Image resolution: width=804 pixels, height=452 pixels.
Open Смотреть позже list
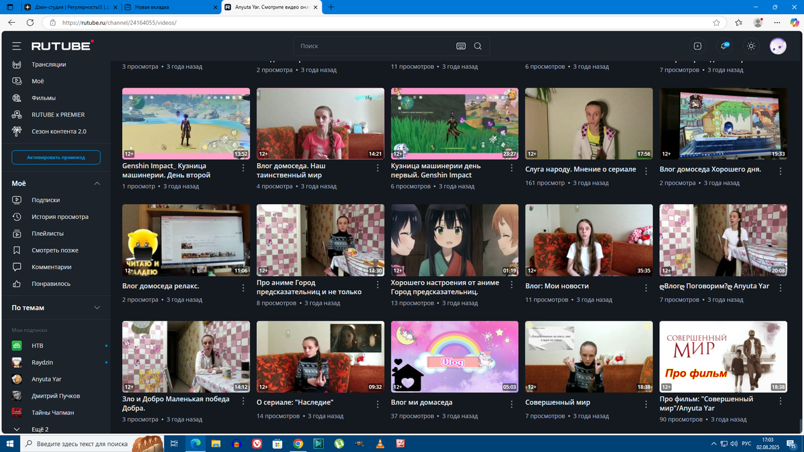click(56, 250)
